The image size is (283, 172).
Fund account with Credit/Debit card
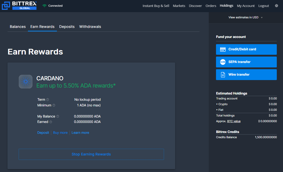(246, 49)
